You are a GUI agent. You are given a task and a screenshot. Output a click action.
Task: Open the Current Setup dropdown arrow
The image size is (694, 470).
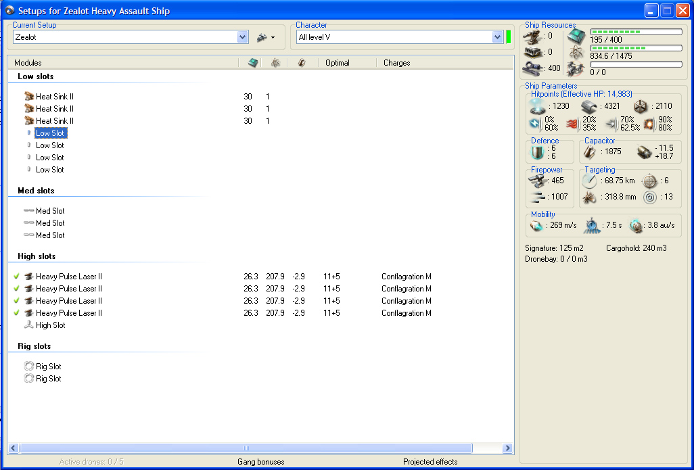[242, 37]
